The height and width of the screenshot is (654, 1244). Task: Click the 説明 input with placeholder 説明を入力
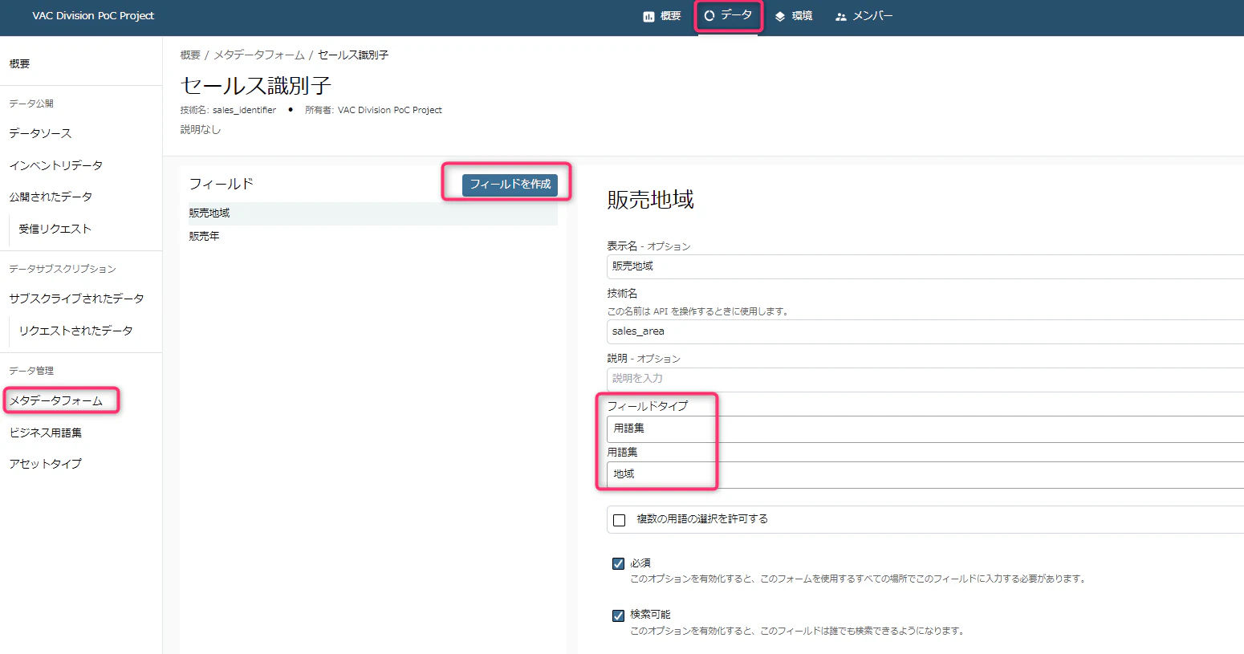(x=925, y=379)
